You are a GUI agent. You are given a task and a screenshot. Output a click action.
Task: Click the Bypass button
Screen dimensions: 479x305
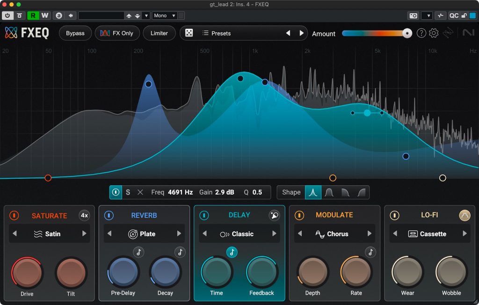75,33
